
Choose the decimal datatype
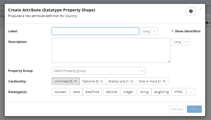pos(112,92)
